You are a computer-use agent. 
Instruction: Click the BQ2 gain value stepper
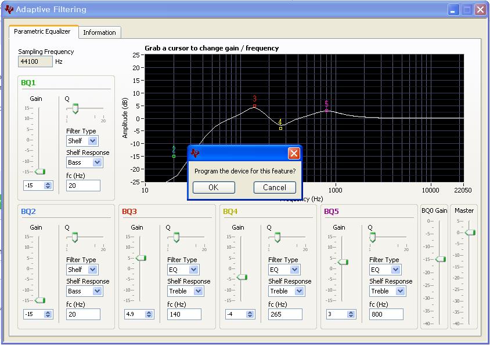[48, 314]
